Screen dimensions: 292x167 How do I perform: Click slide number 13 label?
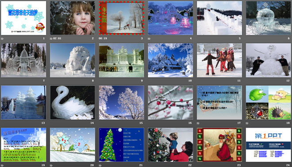pyautogui.click(x=43, y=123)
